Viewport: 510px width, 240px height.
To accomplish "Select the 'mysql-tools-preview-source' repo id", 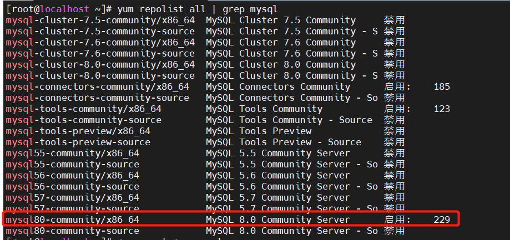I will pyautogui.click(x=78, y=142).
